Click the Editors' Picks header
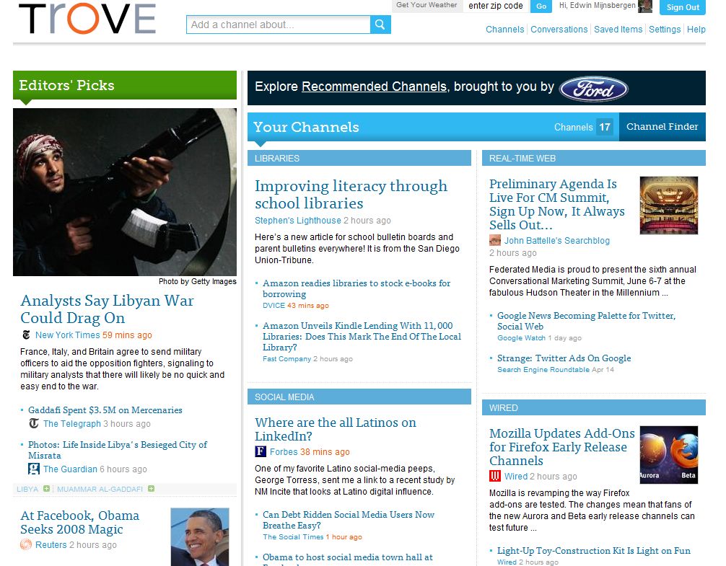 [x=125, y=85]
